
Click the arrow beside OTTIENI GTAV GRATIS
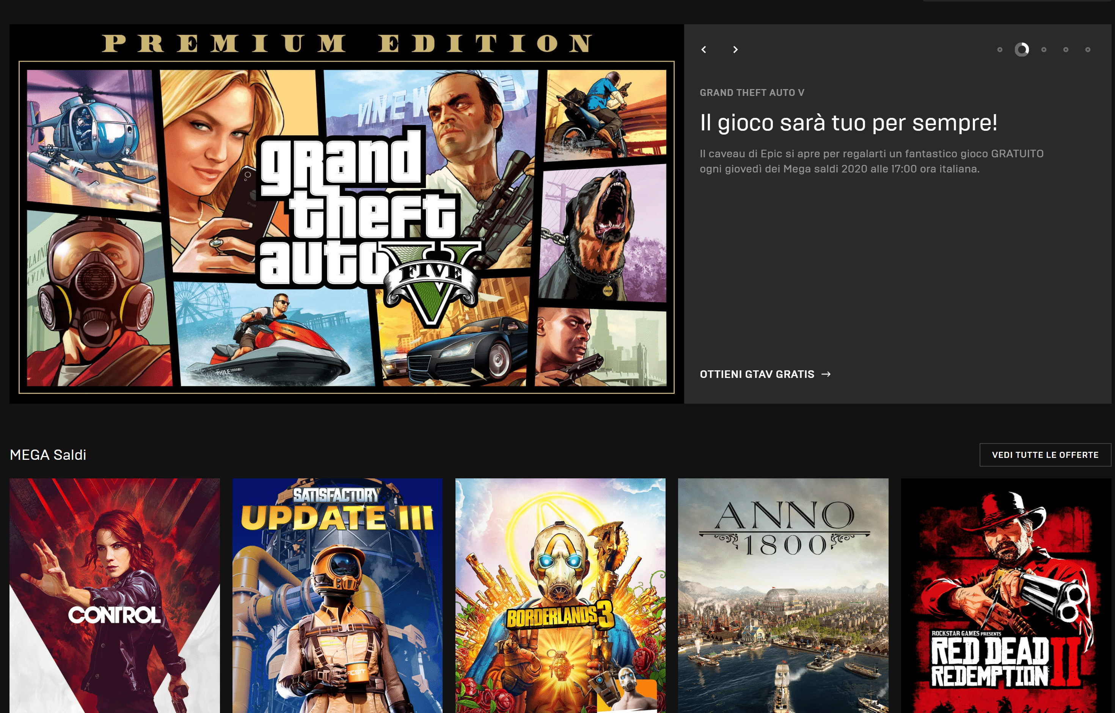click(x=826, y=374)
